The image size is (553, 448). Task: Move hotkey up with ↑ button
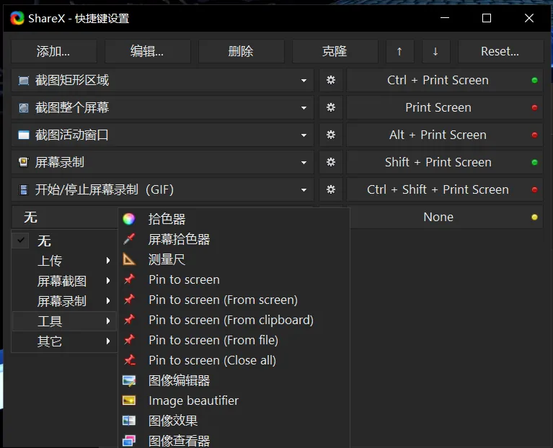(x=399, y=51)
